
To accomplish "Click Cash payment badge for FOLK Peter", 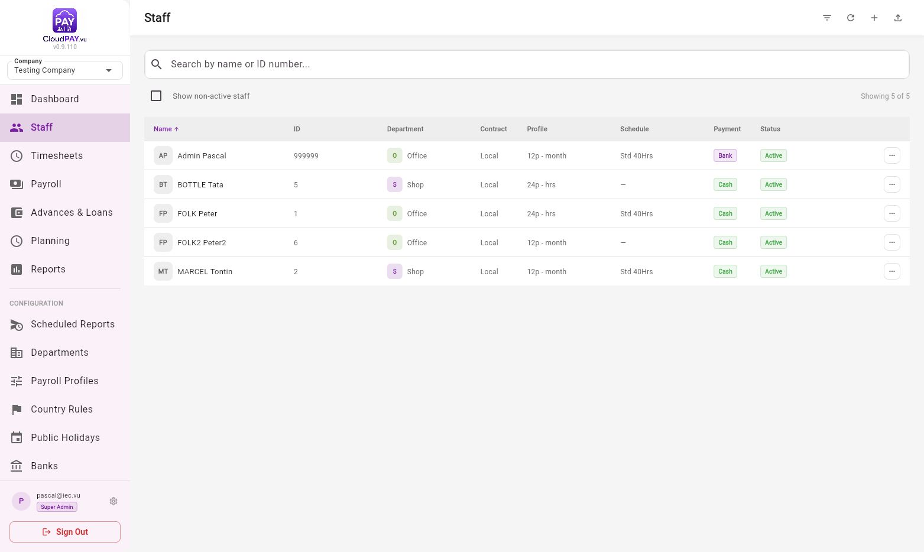I will click(725, 213).
